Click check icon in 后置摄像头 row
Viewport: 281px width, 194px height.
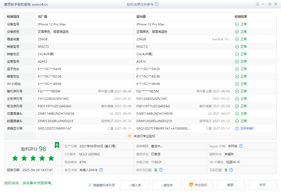point(237,114)
